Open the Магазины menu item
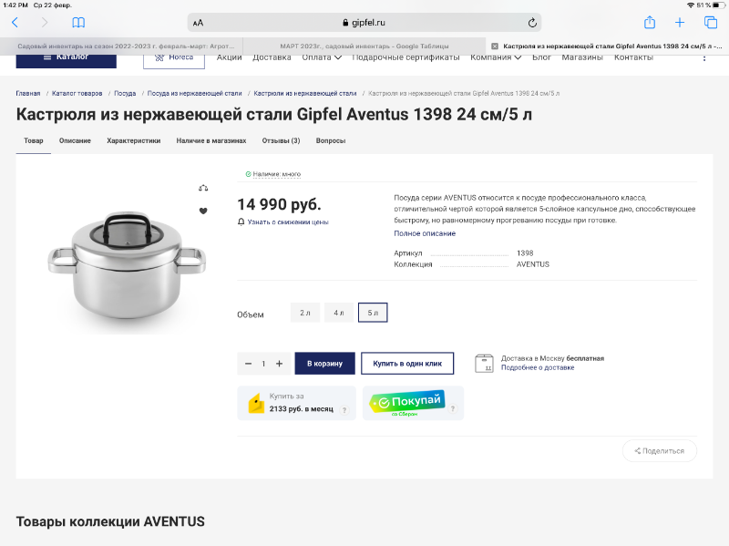The height and width of the screenshot is (546, 729). click(x=582, y=57)
